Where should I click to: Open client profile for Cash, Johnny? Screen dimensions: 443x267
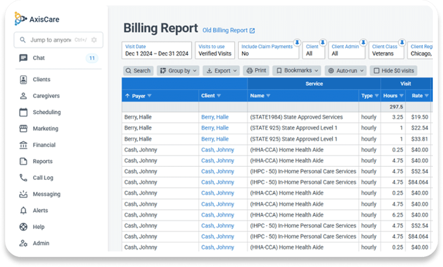click(218, 150)
